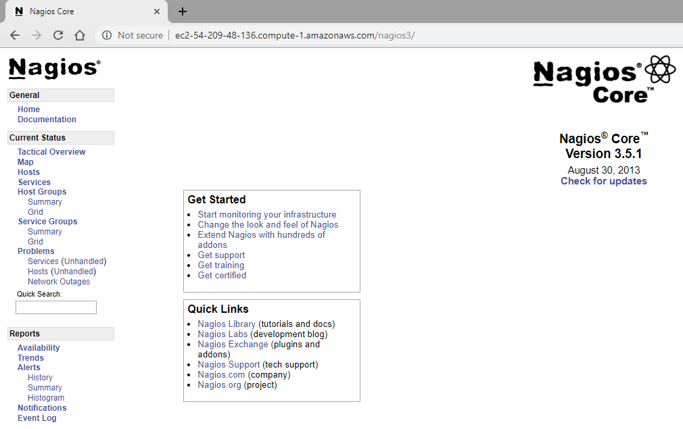
Task: Visit the Nagios Exchange quick link
Action: point(233,345)
